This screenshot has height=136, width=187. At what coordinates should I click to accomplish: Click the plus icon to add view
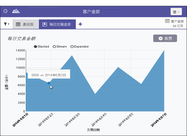[x=80, y=24]
